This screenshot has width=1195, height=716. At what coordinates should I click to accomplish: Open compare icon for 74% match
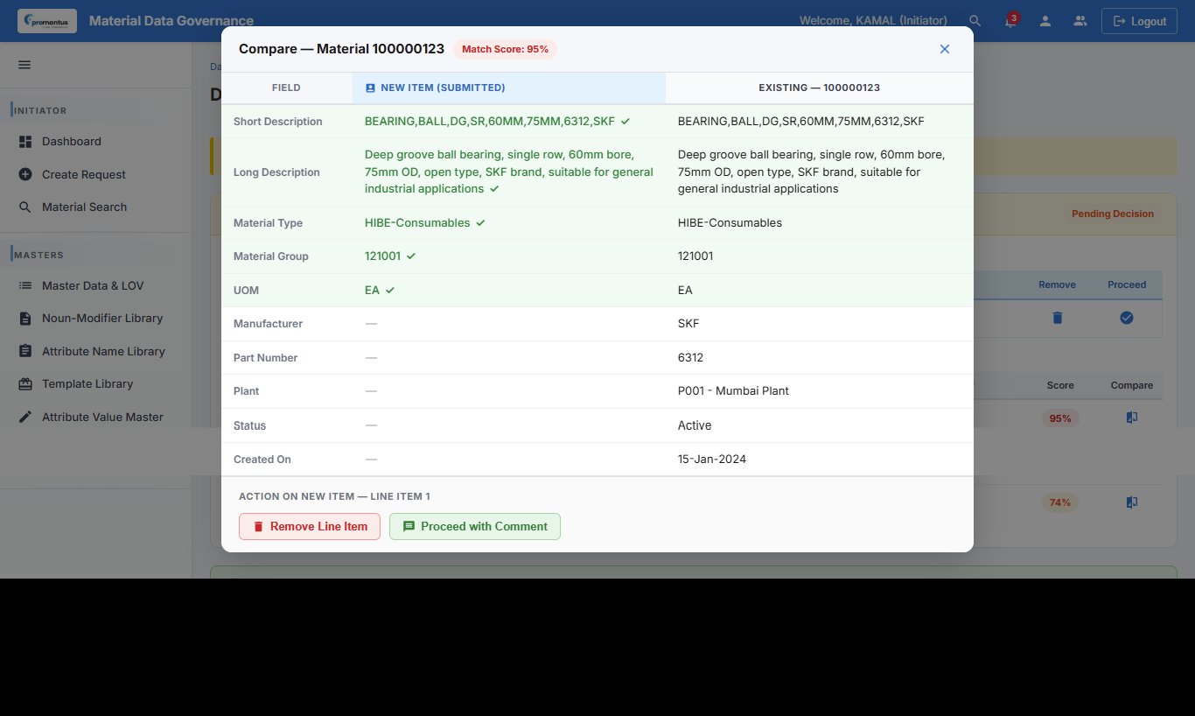pos(1131,502)
